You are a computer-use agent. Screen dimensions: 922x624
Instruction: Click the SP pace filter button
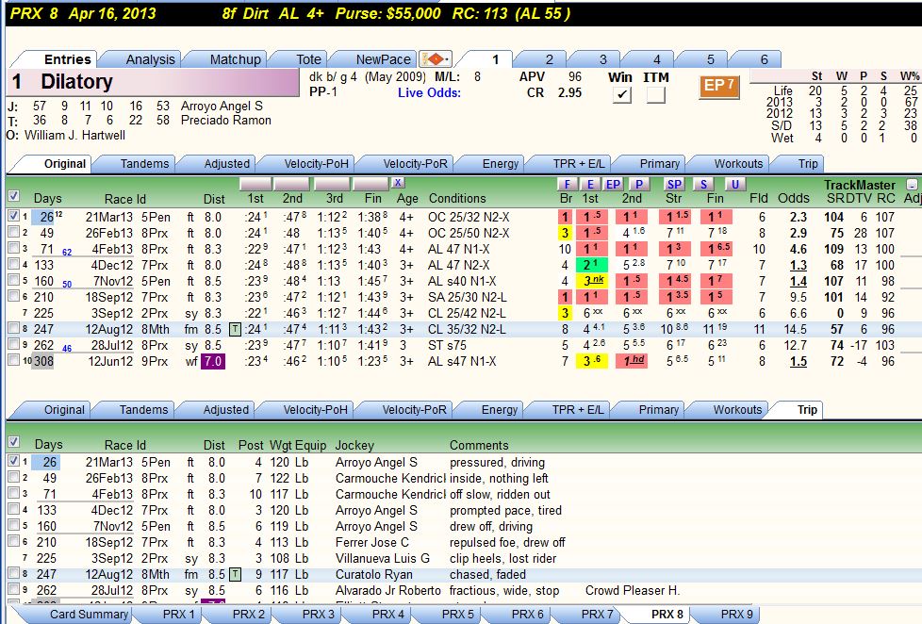[x=674, y=185]
